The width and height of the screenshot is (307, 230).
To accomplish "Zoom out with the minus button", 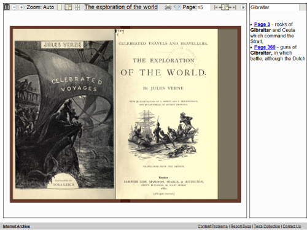I will (x=14, y=7).
